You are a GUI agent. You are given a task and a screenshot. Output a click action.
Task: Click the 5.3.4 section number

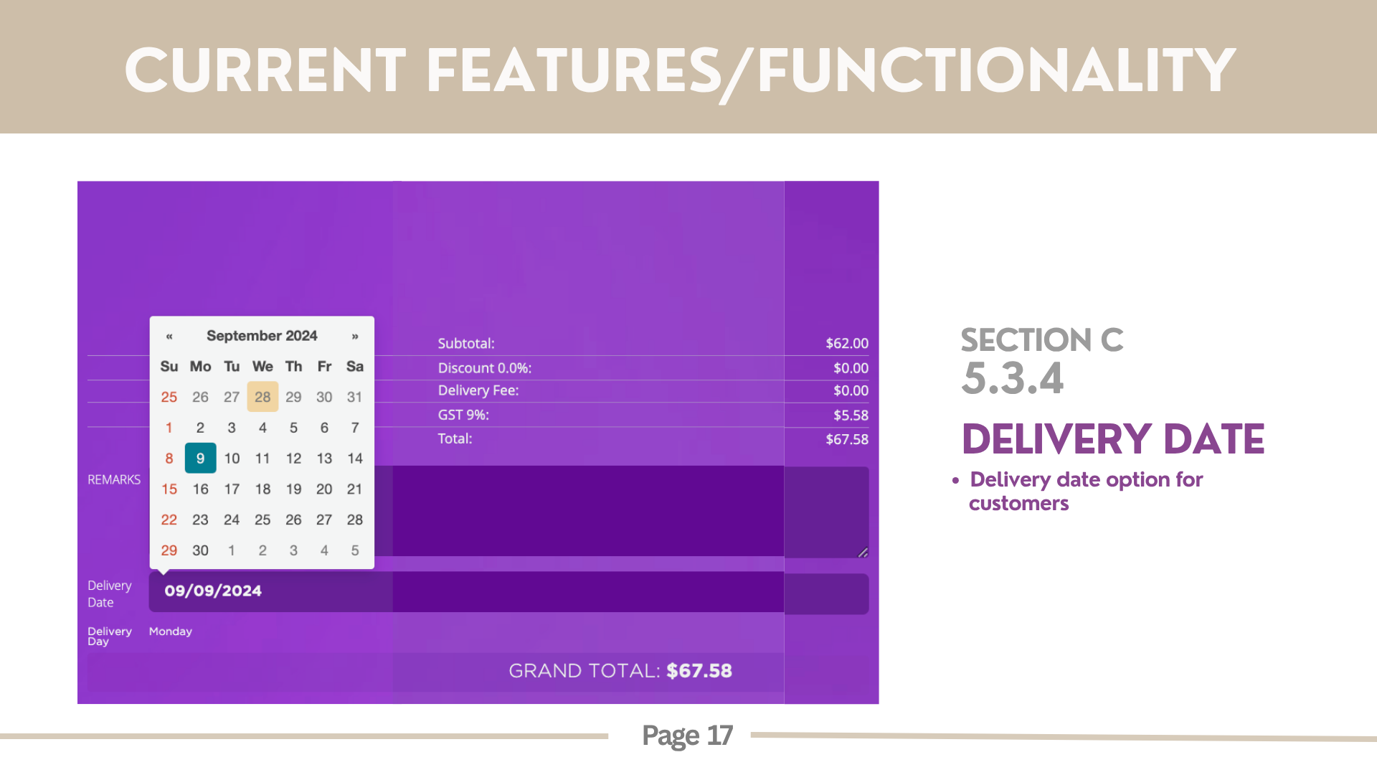pos(1013,379)
